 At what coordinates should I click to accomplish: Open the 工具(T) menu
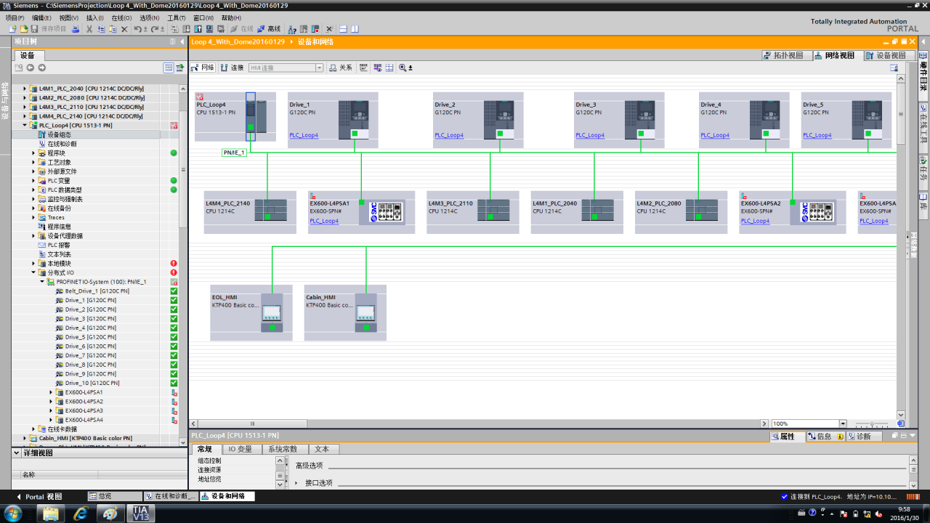tap(177, 17)
